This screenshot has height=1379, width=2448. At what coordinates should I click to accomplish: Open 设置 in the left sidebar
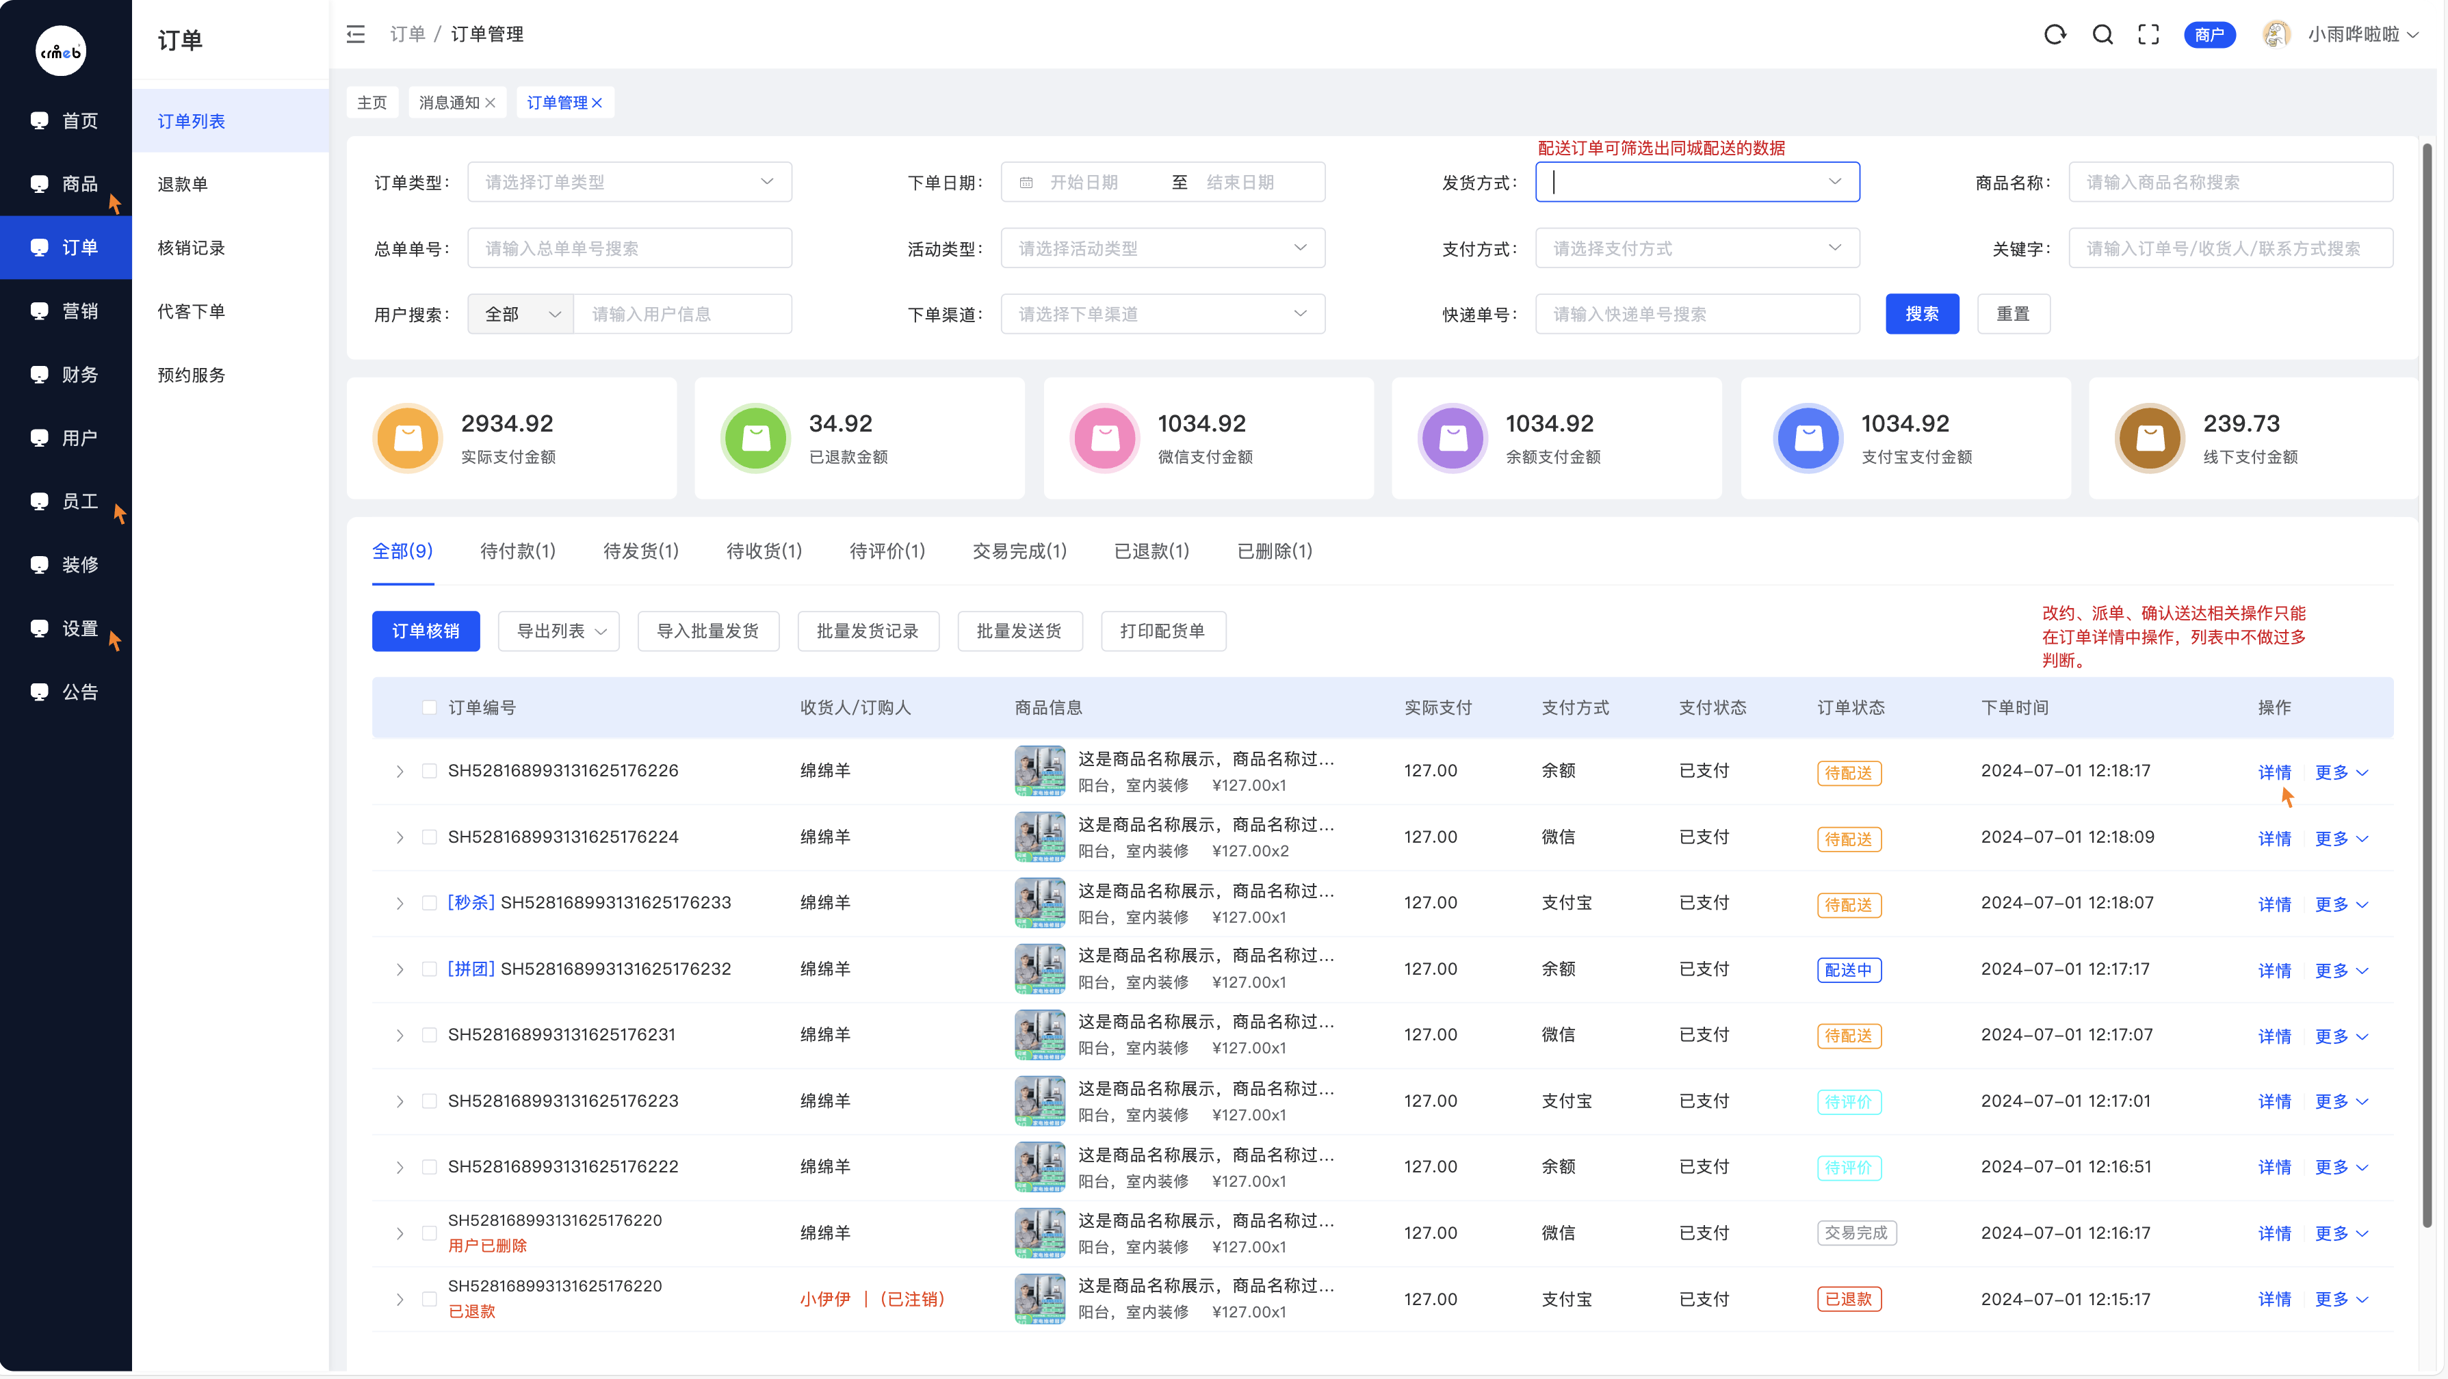66,628
